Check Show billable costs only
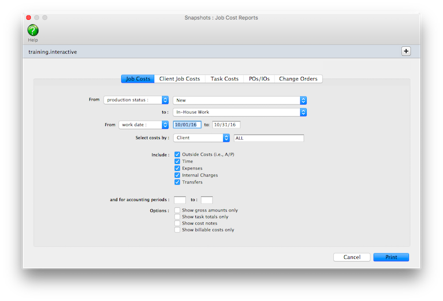 [x=177, y=229]
